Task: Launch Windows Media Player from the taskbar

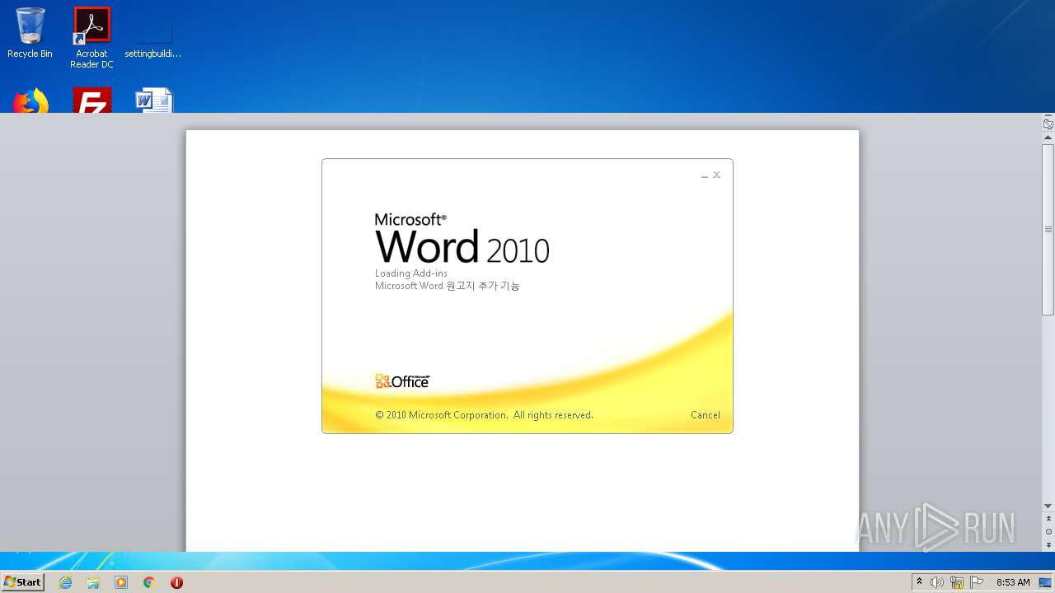Action: 121,582
